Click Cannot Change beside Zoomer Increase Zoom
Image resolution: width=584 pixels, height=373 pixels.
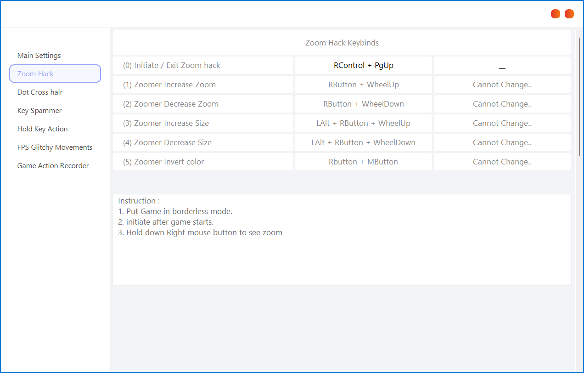point(502,85)
